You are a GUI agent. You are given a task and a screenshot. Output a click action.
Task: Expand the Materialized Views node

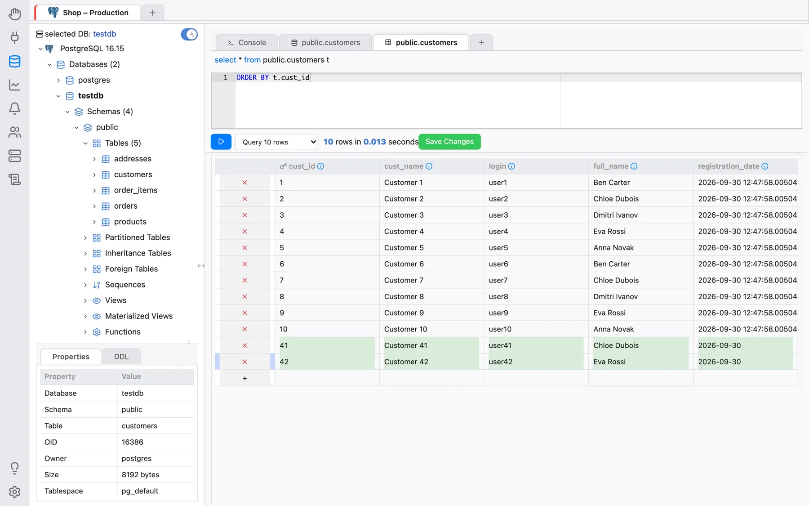[85, 316]
